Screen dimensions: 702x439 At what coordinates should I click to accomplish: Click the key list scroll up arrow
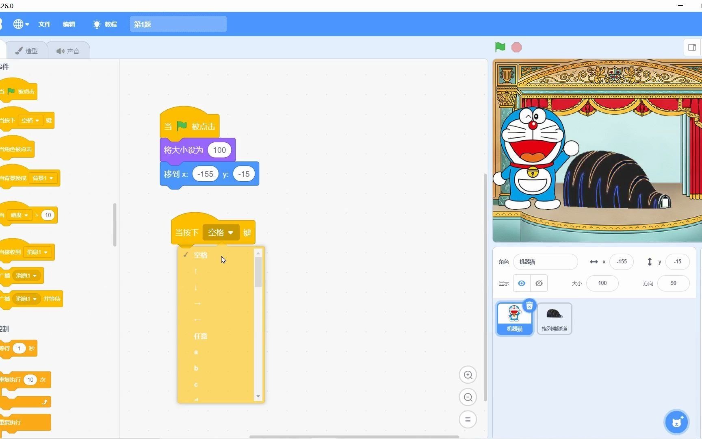tap(258, 253)
